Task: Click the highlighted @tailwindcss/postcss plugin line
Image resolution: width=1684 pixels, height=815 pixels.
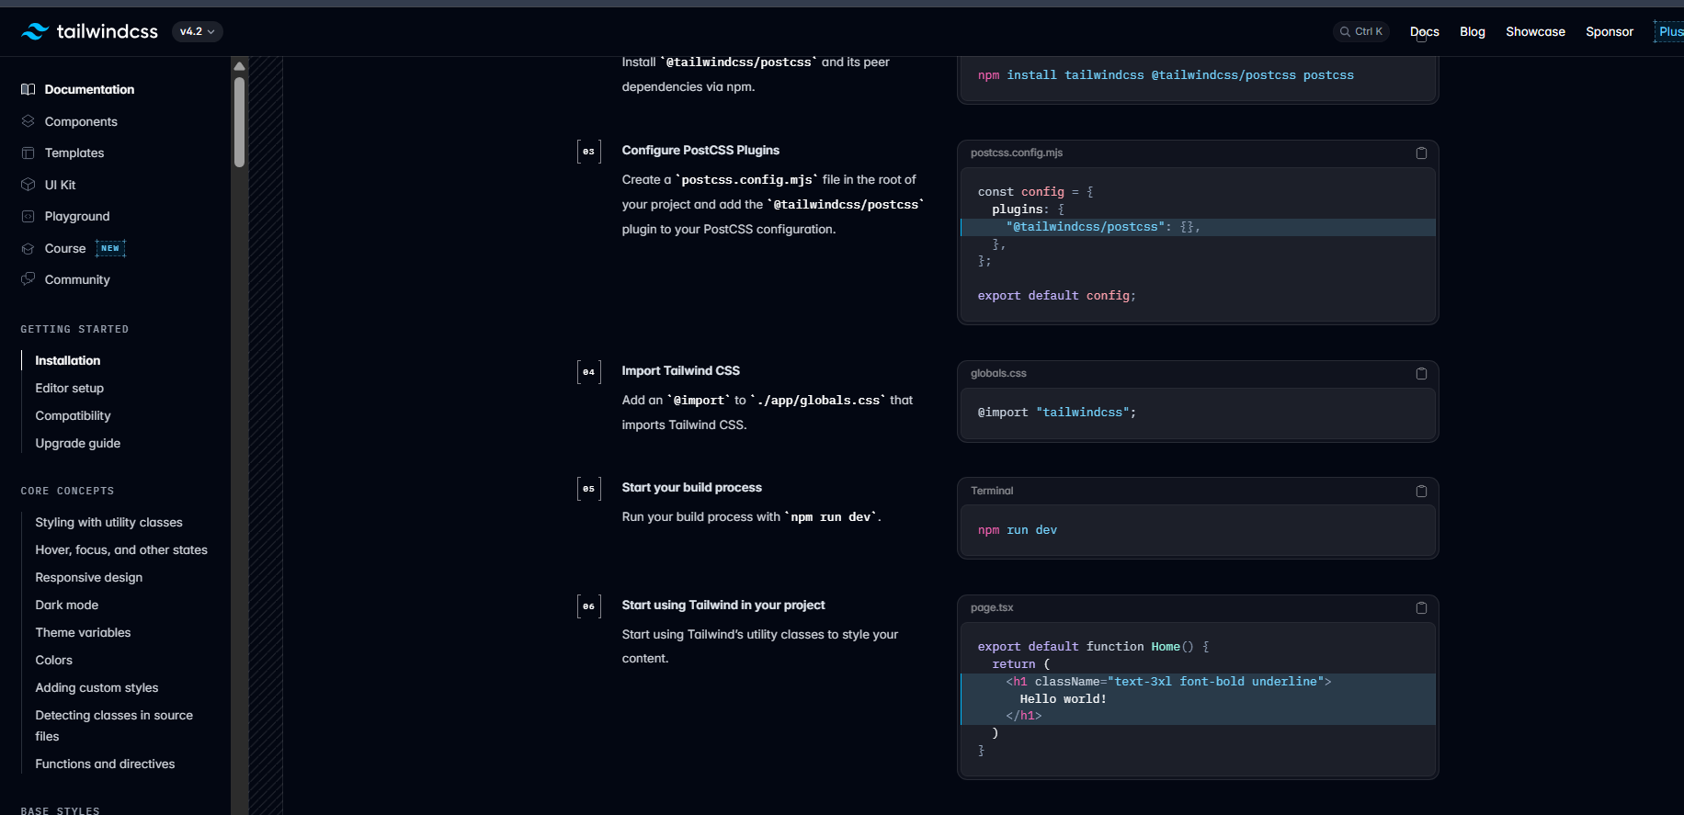Action: pos(1198,227)
